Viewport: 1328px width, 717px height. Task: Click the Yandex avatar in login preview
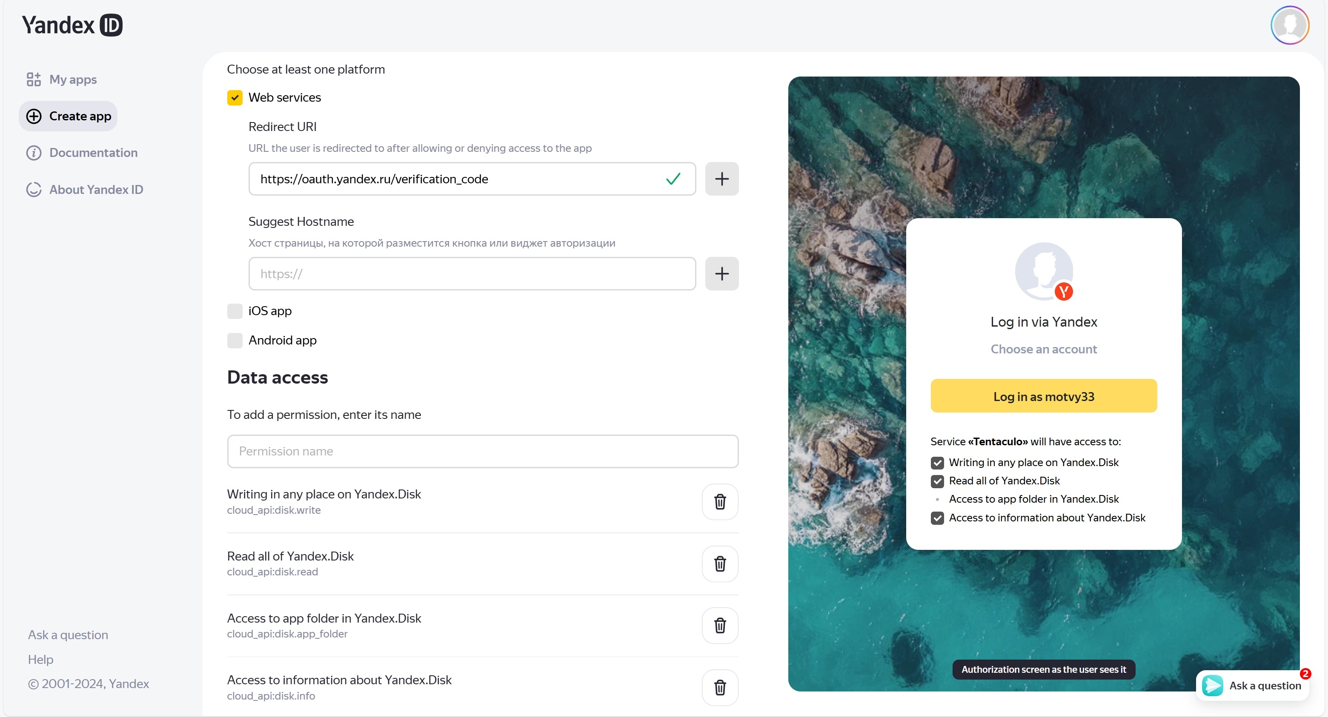coord(1043,271)
